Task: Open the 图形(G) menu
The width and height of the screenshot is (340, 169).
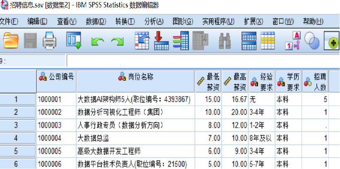Action: click(183, 21)
